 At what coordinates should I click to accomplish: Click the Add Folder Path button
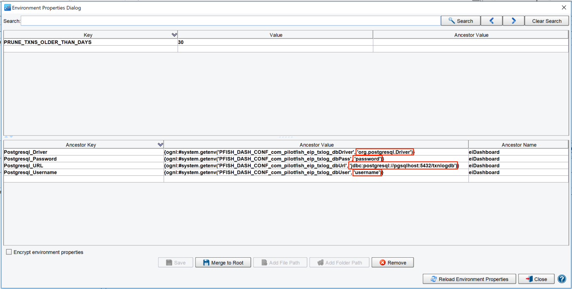click(x=339, y=262)
